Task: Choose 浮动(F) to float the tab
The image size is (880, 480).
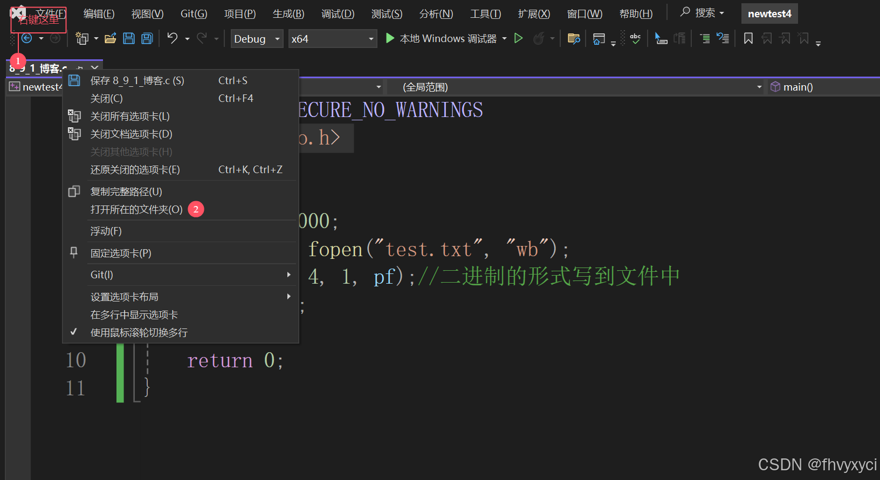Action: [181, 231]
